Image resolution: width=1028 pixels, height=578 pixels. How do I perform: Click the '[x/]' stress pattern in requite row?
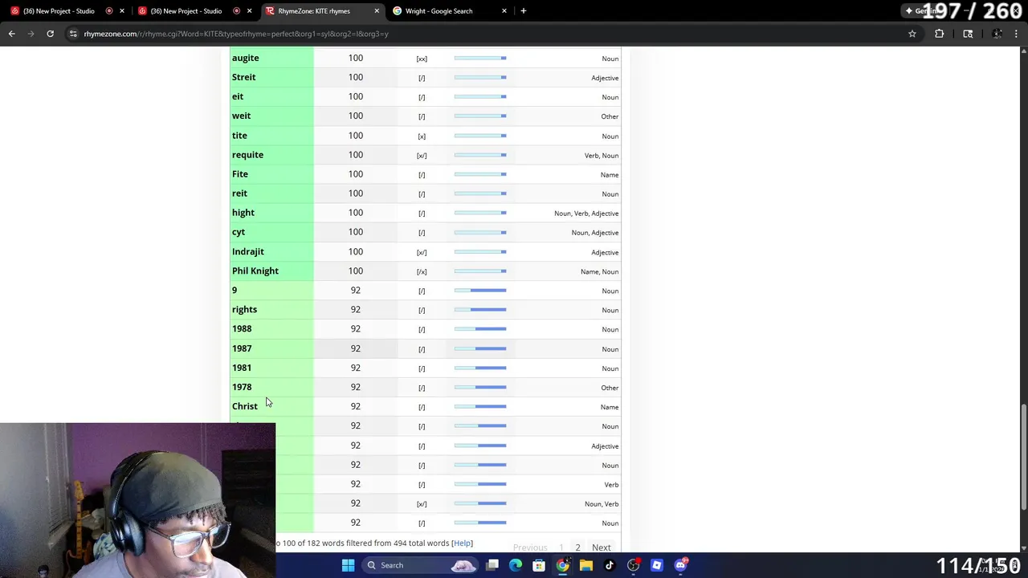pos(422,155)
